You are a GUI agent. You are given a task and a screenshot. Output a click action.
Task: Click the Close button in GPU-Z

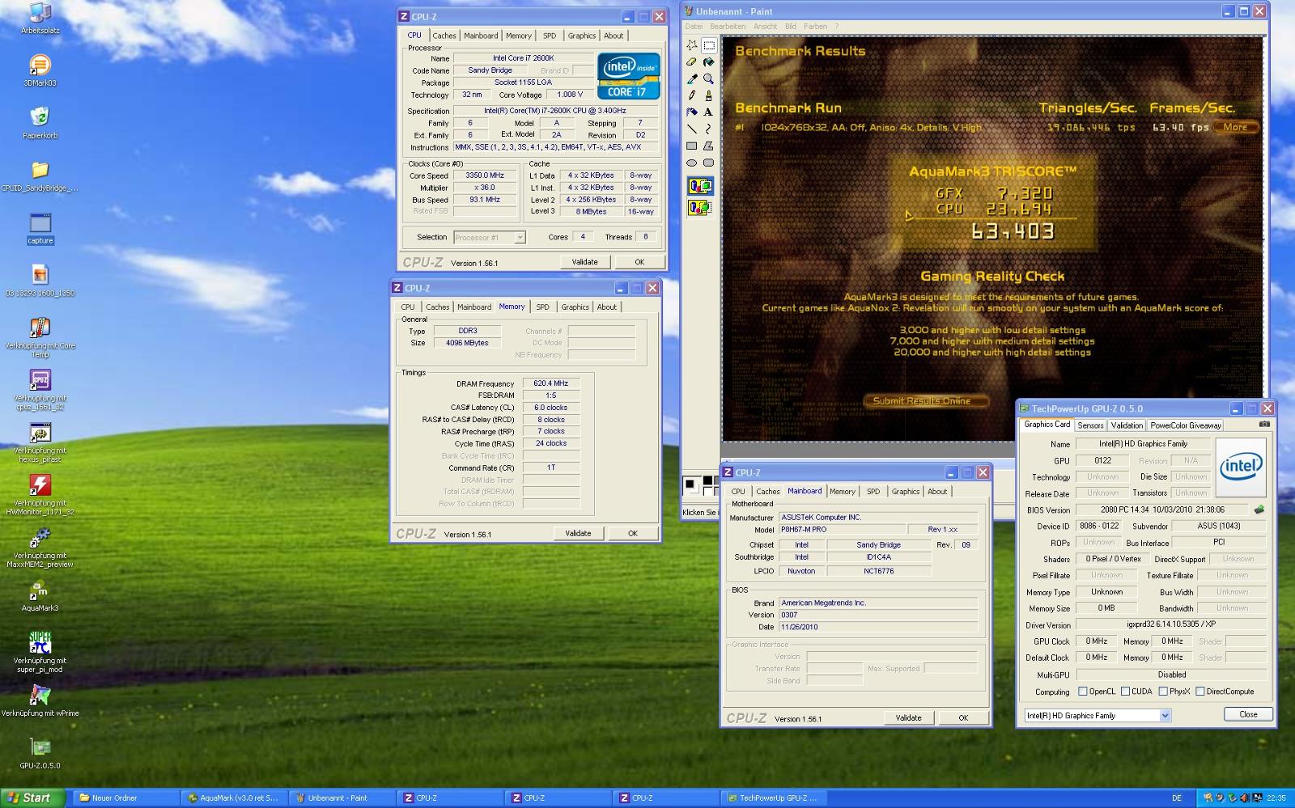click(1248, 714)
